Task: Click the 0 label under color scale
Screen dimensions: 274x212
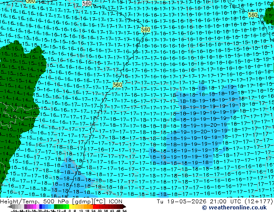Action: click(70, 211)
